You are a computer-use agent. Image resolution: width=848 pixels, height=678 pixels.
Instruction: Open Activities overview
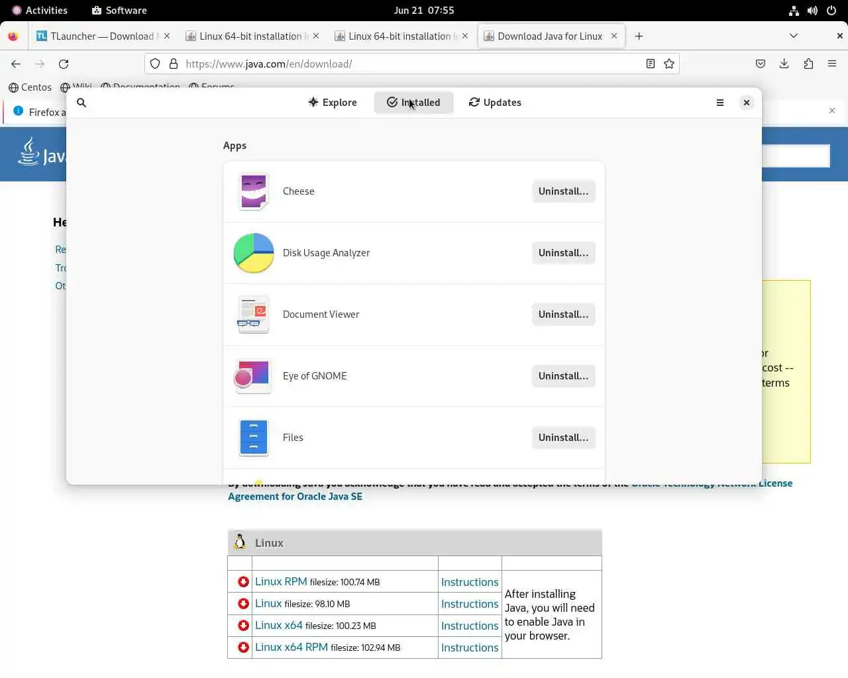point(40,10)
